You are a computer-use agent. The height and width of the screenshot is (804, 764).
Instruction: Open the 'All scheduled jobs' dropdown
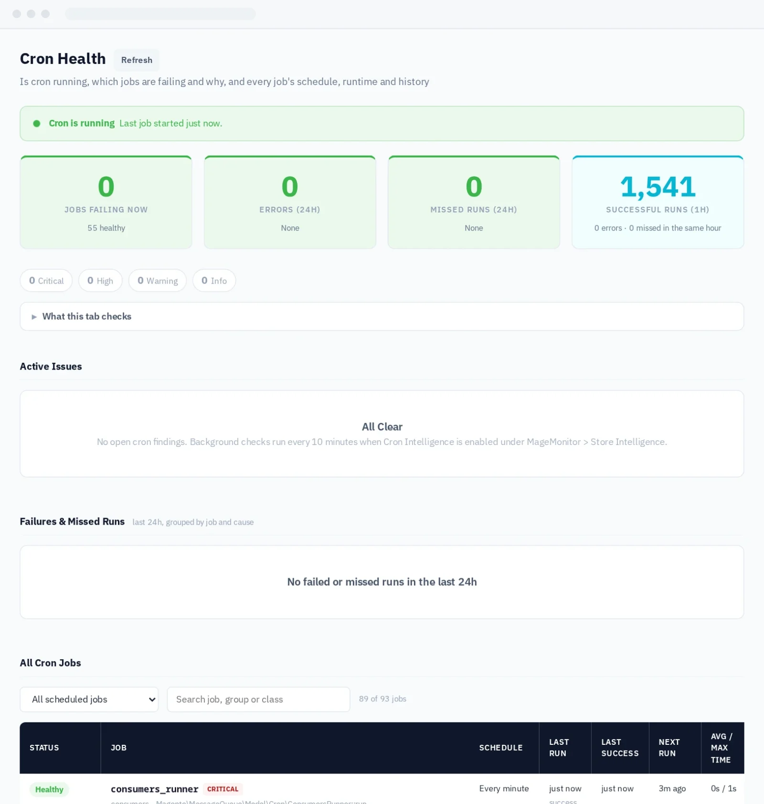[89, 699]
